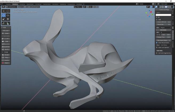Switch to solid shading sphere icon

(x=166, y=7)
